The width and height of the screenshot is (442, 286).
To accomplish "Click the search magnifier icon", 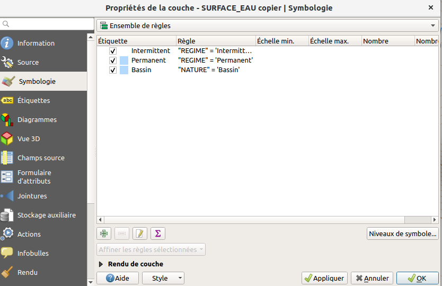I will pyautogui.click(x=6, y=24).
